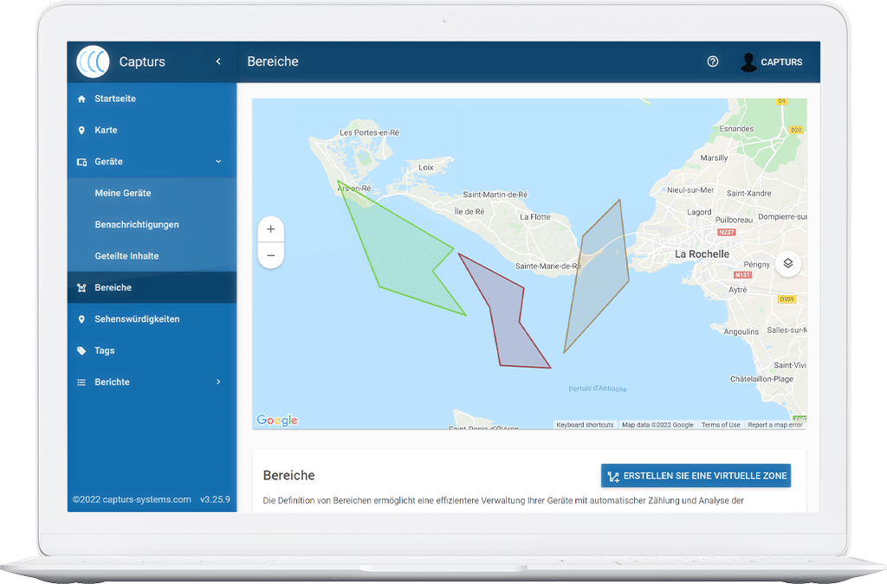Click the Les Portes-en-Ré map label
Viewport: 887px width, 584px height.
pyautogui.click(x=369, y=132)
